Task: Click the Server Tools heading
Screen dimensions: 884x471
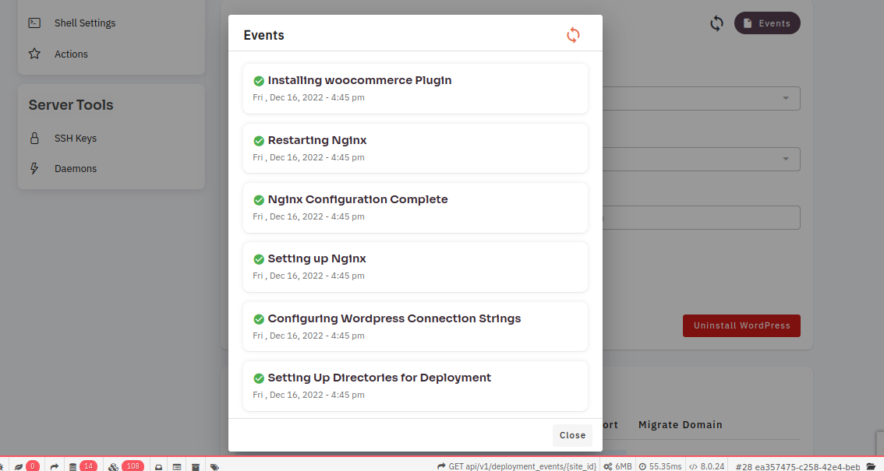Action: 71,104
